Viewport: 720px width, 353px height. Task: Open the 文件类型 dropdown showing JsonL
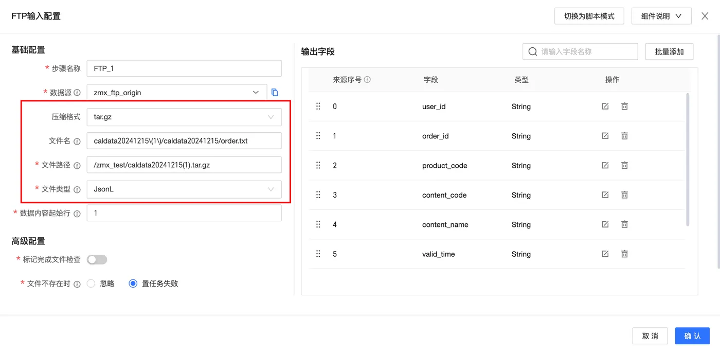[184, 189]
